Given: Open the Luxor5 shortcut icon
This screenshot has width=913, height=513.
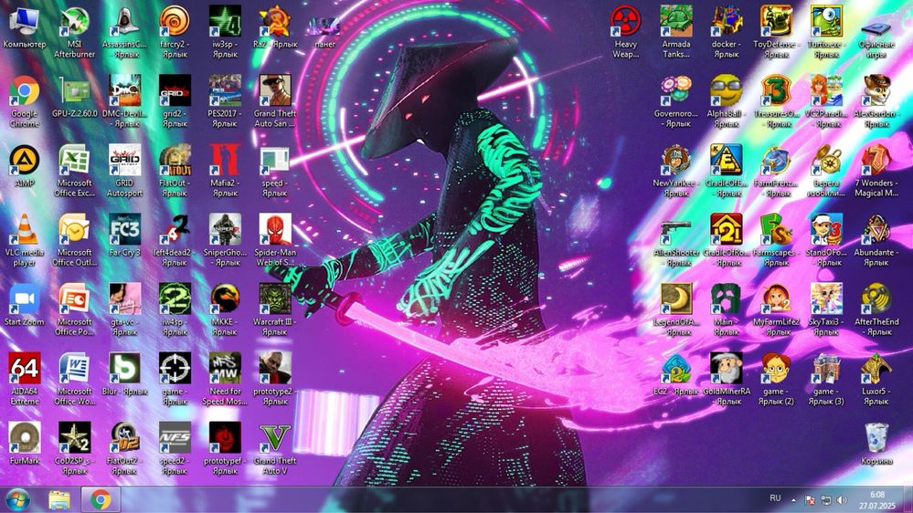Looking at the screenshot, I should click(x=876, y=369).
